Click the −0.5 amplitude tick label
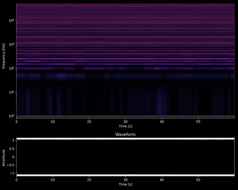The width and height of the screenshot is (238, 190). [11, 165]
